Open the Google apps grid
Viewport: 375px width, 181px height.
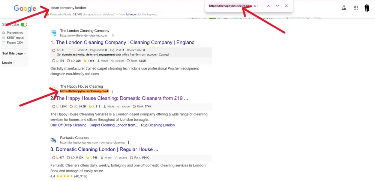[x=355, y=8]
